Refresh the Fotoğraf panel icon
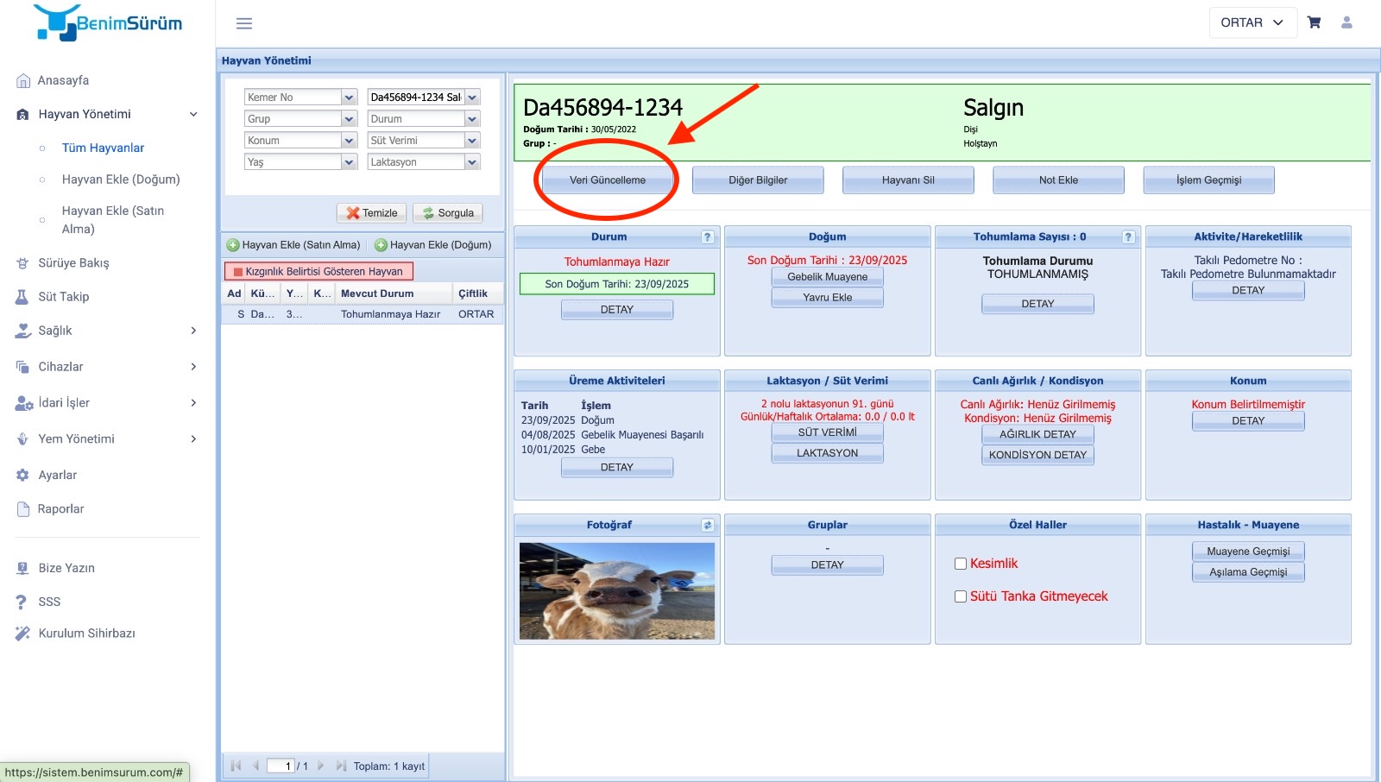Image resolution: width=1381 pixels, height=782 pixels. click(x=708, y=525)
